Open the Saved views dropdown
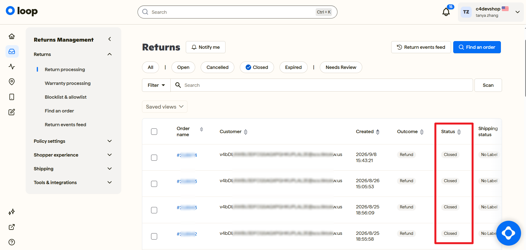526x250 pixels. tap(165, 107)
